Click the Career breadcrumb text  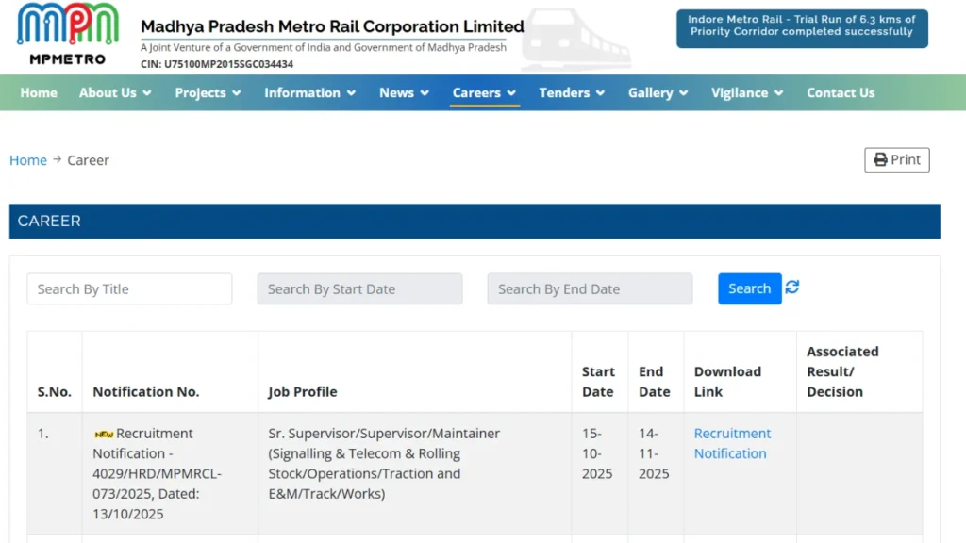coord(88,160)
